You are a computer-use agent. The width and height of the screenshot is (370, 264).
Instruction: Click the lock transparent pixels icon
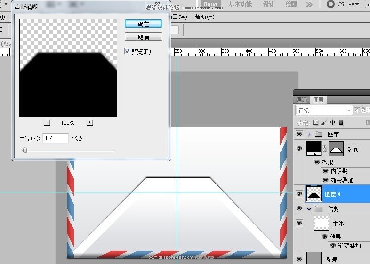pos(315,122)
